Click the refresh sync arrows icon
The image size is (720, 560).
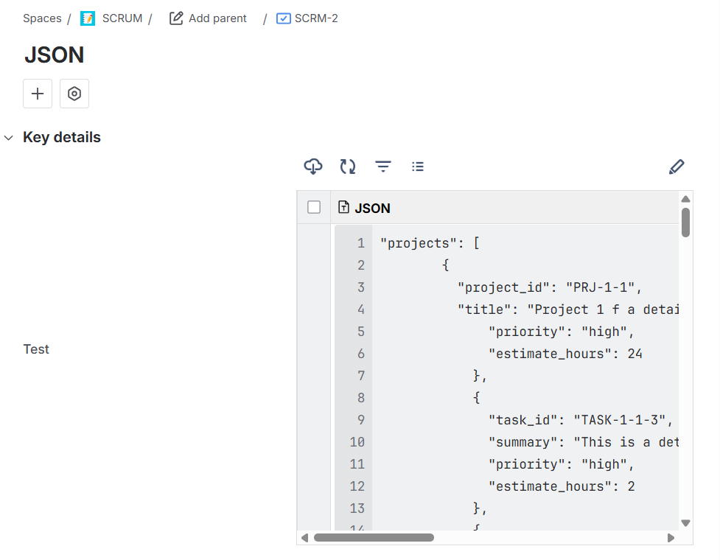coord(348,167)
